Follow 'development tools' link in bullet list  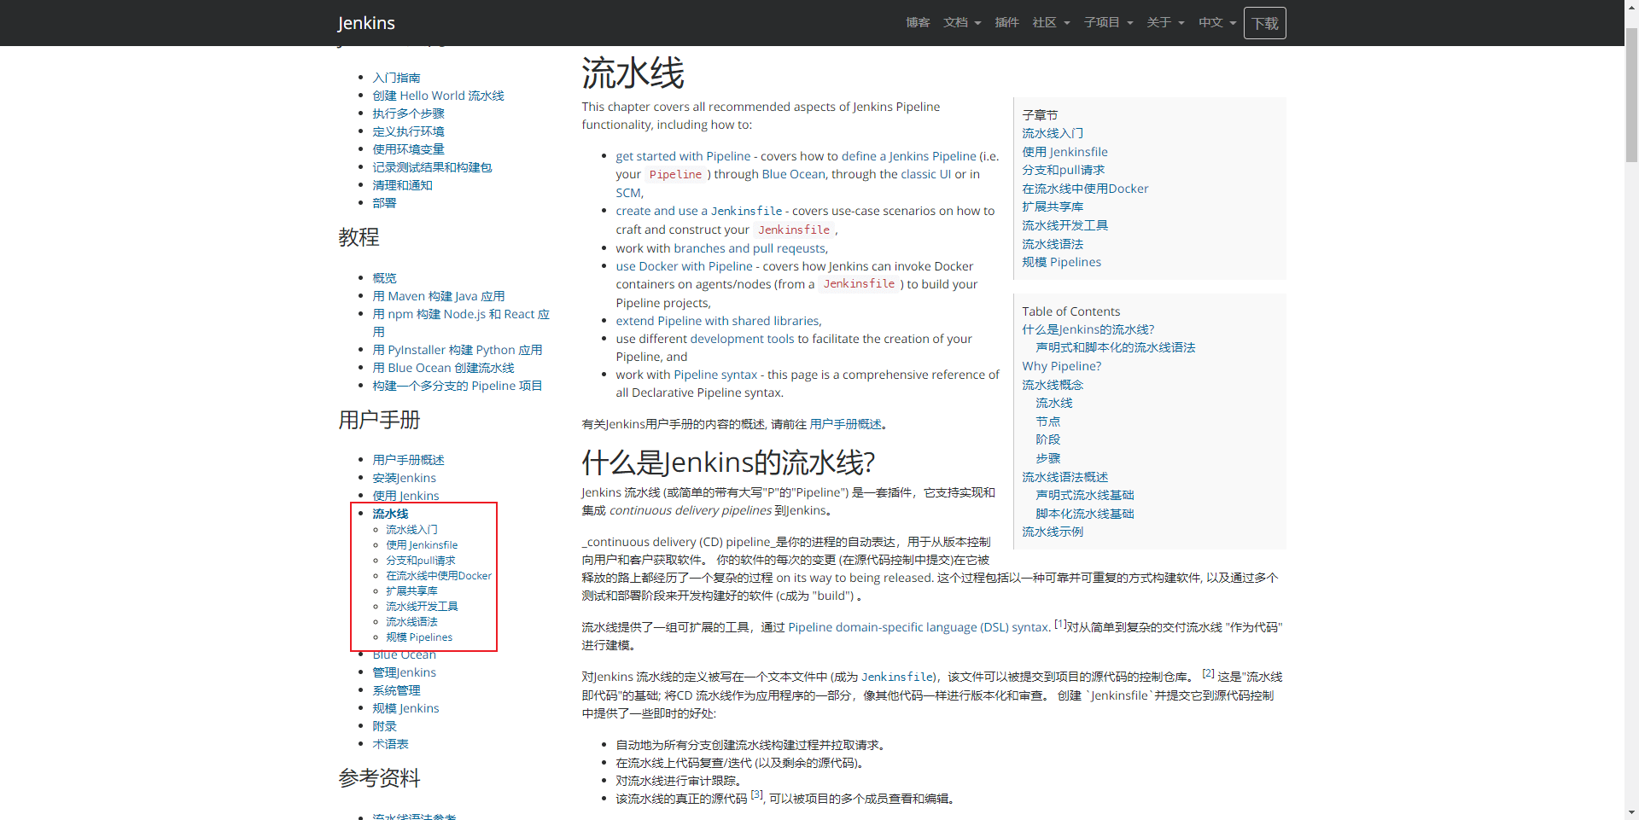(742, 339)
